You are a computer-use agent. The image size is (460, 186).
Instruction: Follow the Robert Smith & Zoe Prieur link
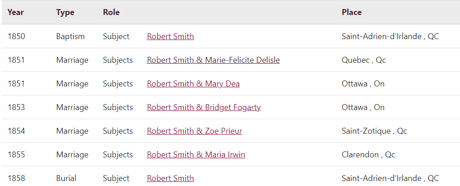[x=194, y=131]
